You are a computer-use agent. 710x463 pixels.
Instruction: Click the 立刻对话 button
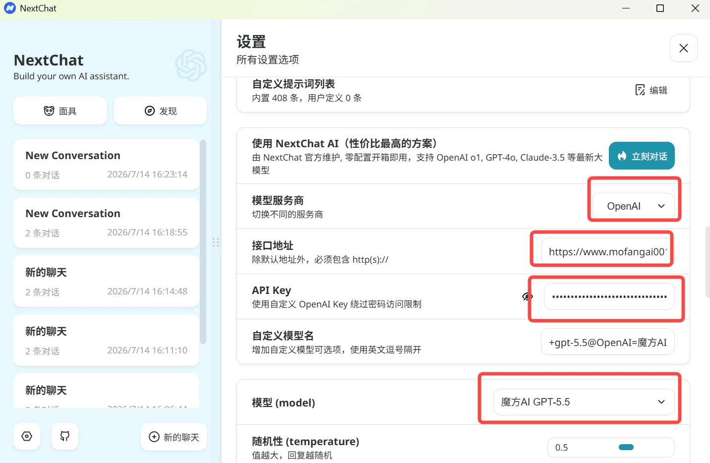click(x=642, y=156)
